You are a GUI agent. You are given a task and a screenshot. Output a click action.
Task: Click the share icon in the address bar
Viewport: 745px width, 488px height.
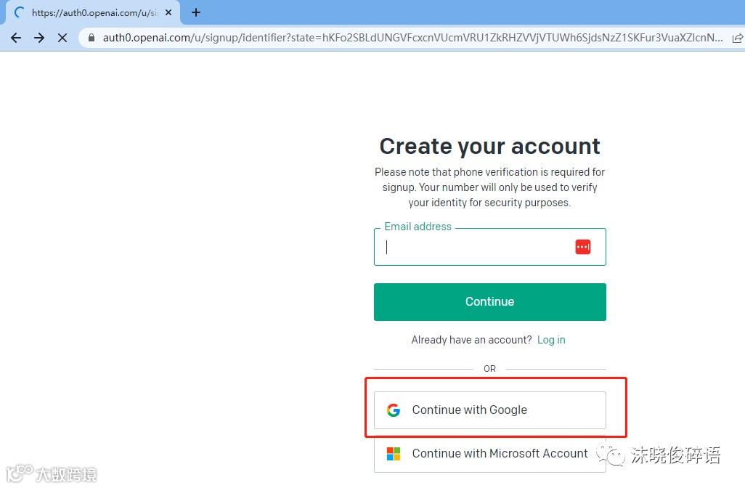738,38
